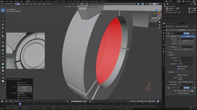
Task: Click the Move X value field
Action: 25,87
